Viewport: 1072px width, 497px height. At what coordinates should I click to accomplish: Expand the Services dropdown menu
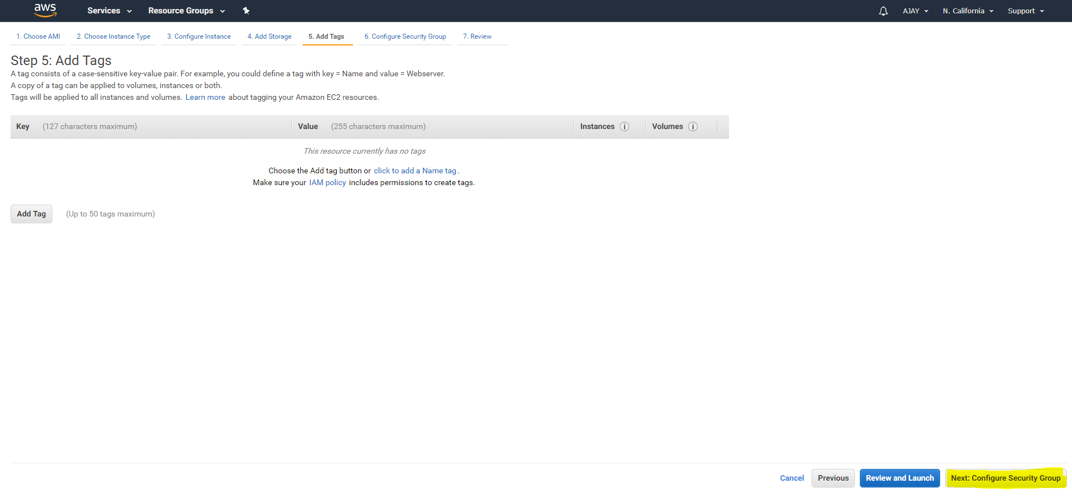pos(109,11)
